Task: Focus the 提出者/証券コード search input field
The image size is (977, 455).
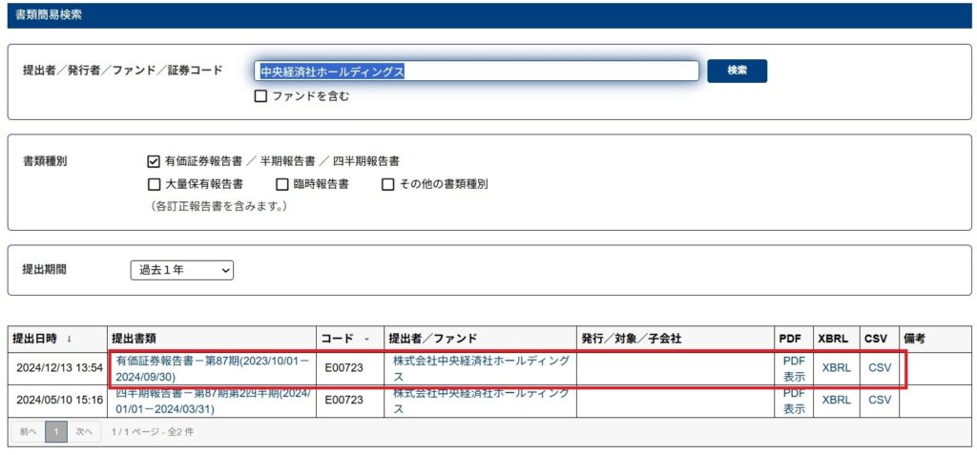Action: coord(477,71)
